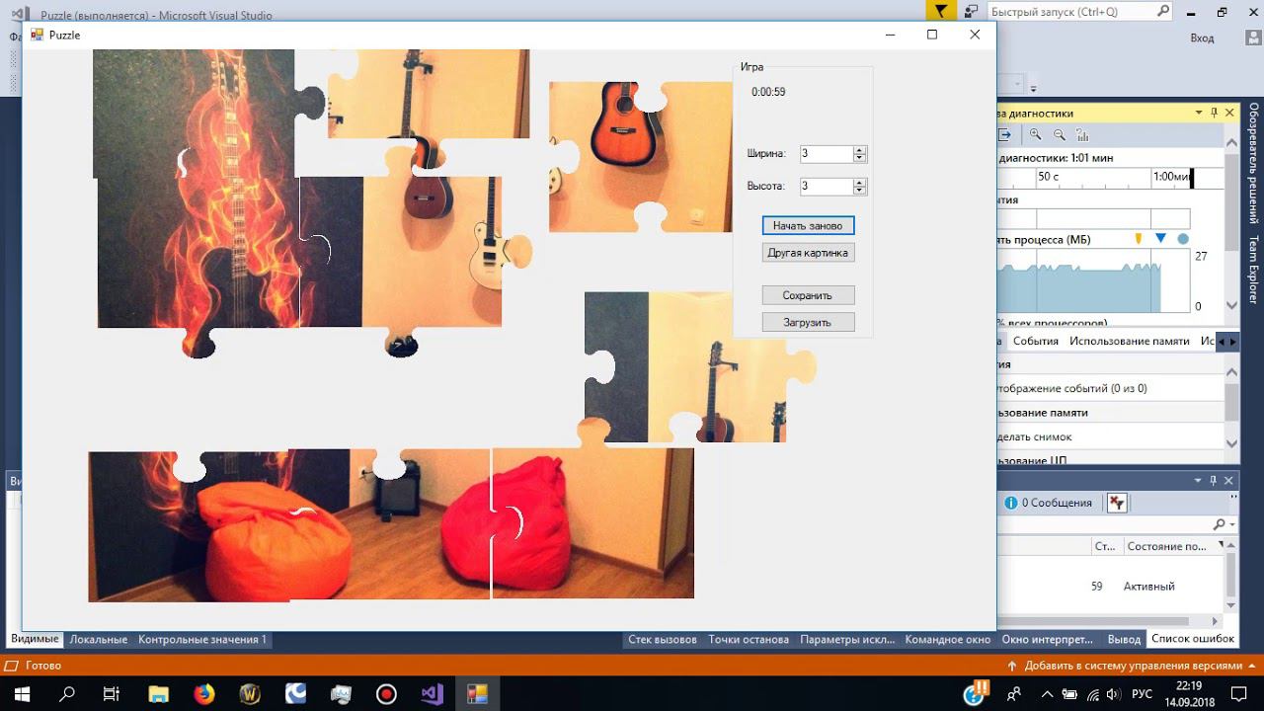Click right arrow to scroll diagnostics tabs
The width and height of the screenshot is (1264, 711).
pyautogui.click(x=1232, y=342)
